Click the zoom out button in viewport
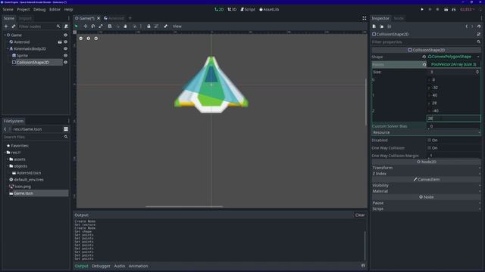 coord(81,39)
